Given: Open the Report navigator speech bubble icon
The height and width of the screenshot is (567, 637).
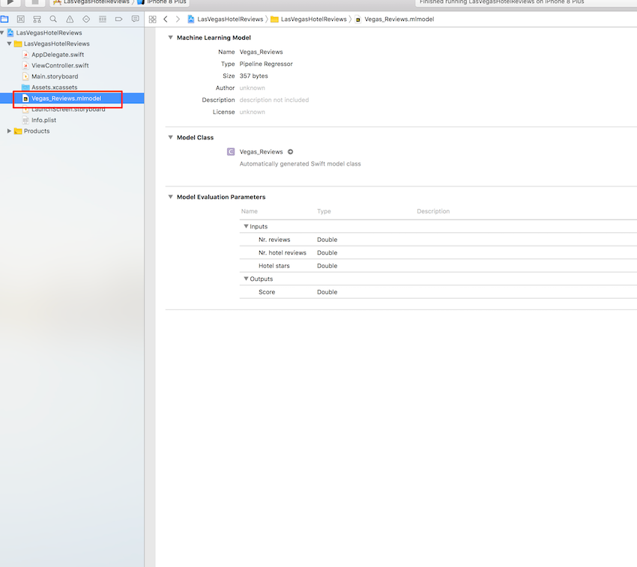Looking at the screenshot, I should (136, 19).
